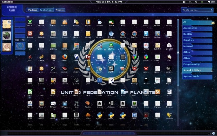Show Internet applications
Viewport: 217px width, 136px height.
click(x=197, y=46)
